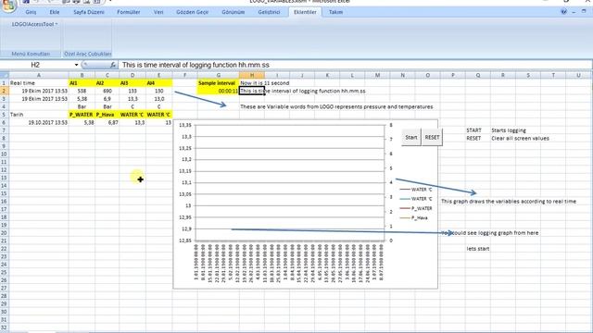Select the yellow 'AI4' header cell
The width and height of the screenshot is (593, 333).
click(158, 82)
